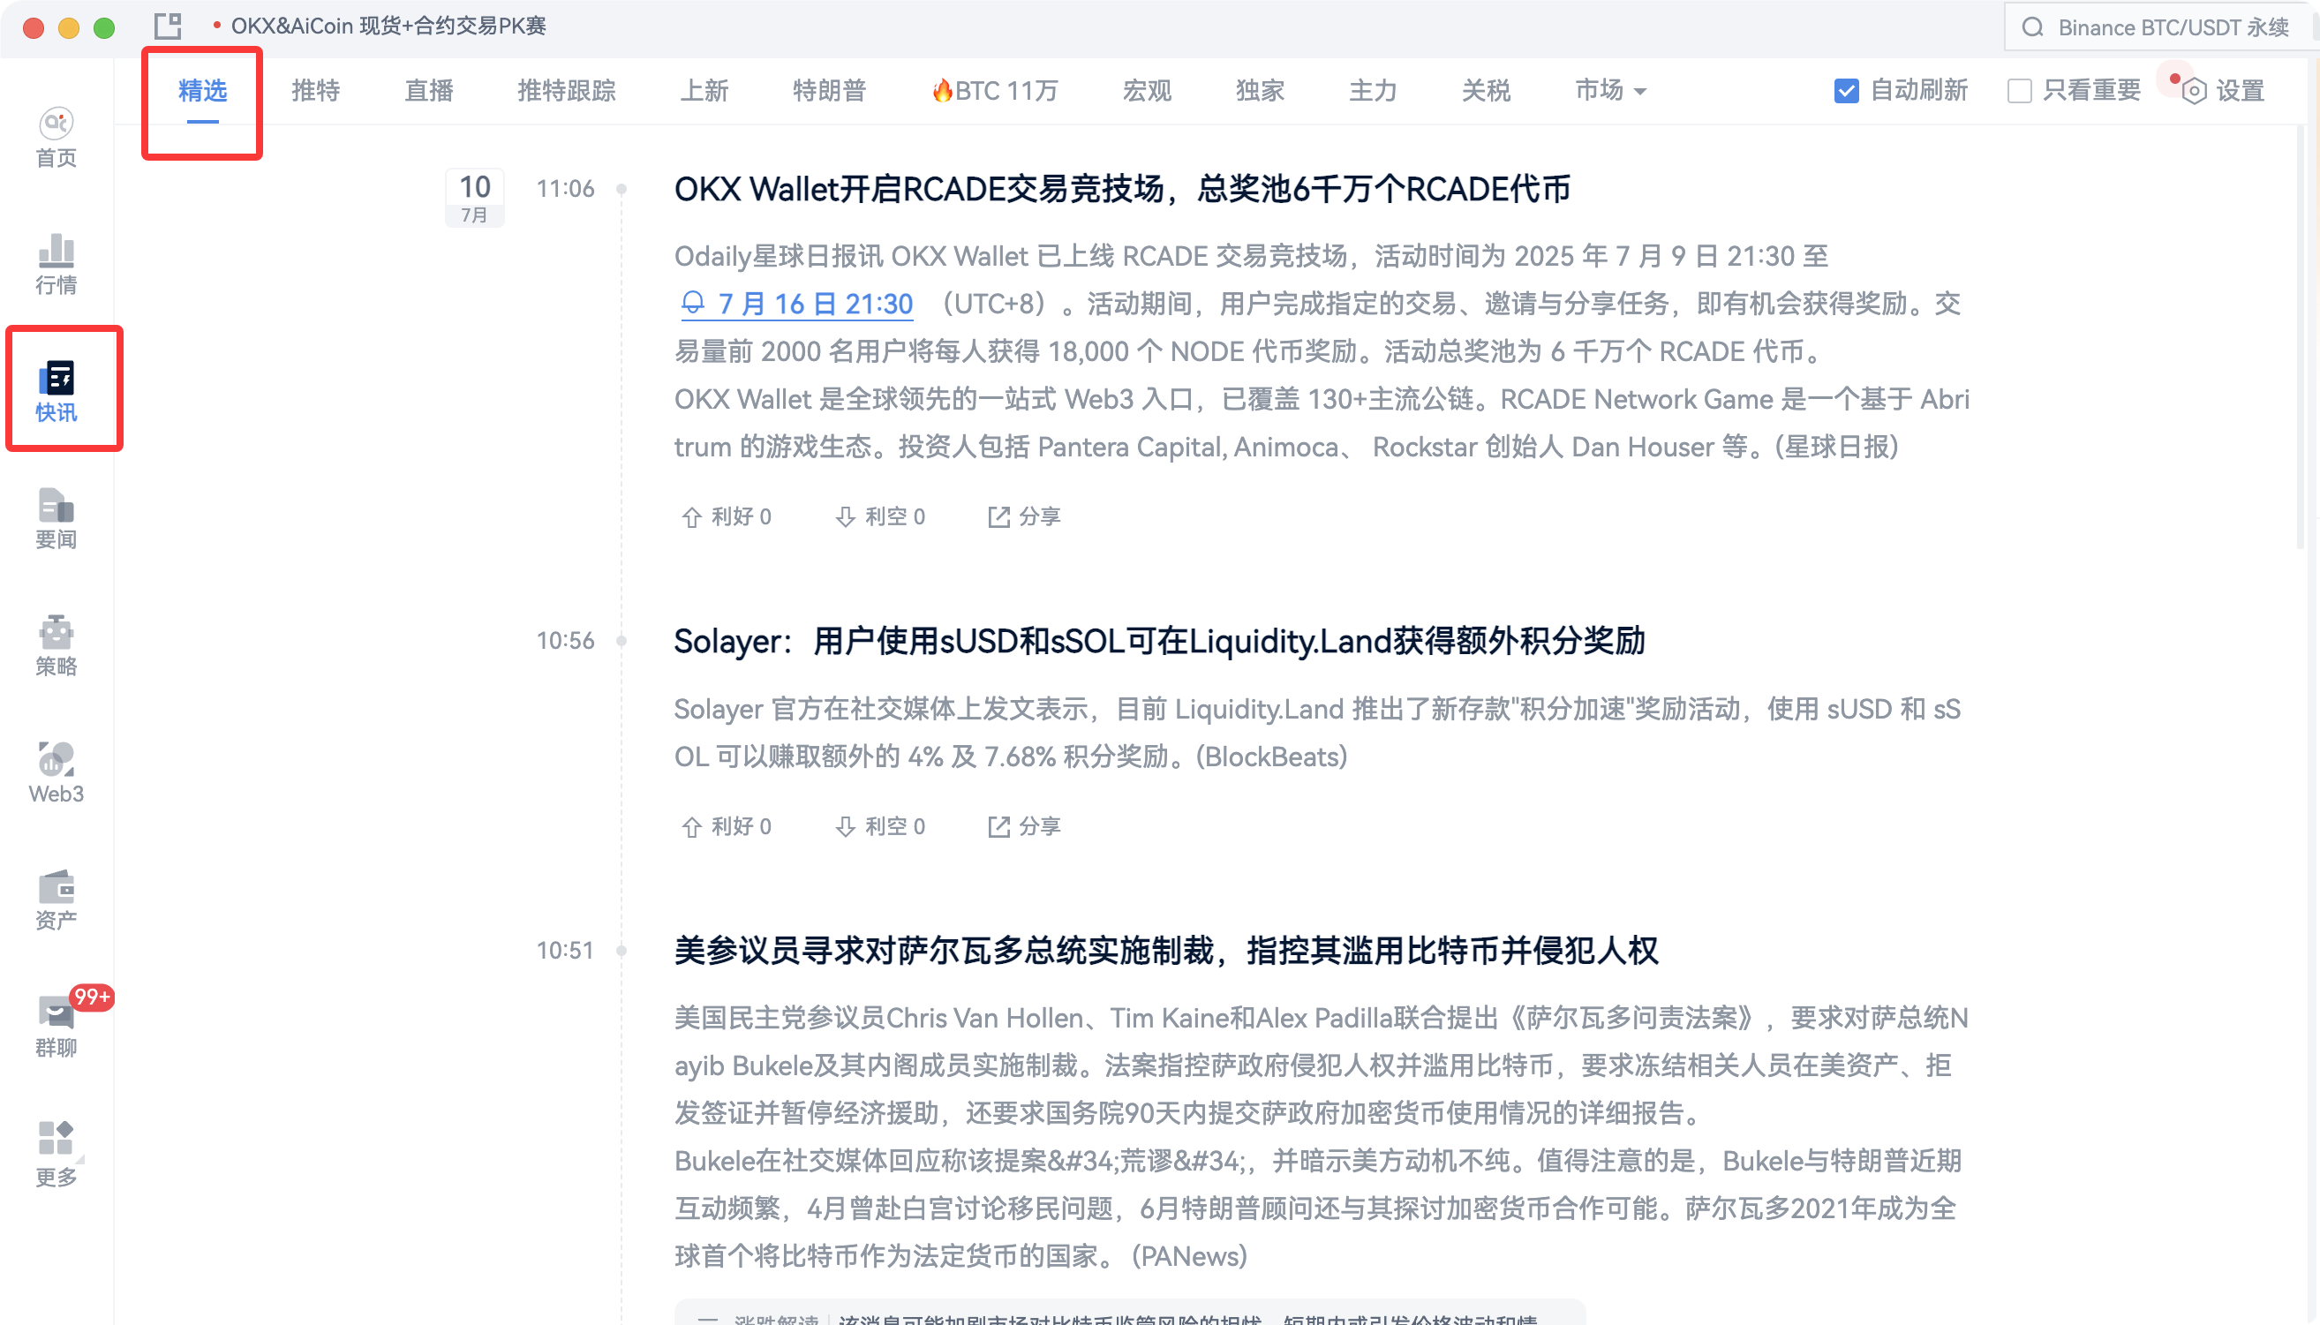Switch to 直播 tab
This screenshot has width=2320, height=1325.
point(428,91)
